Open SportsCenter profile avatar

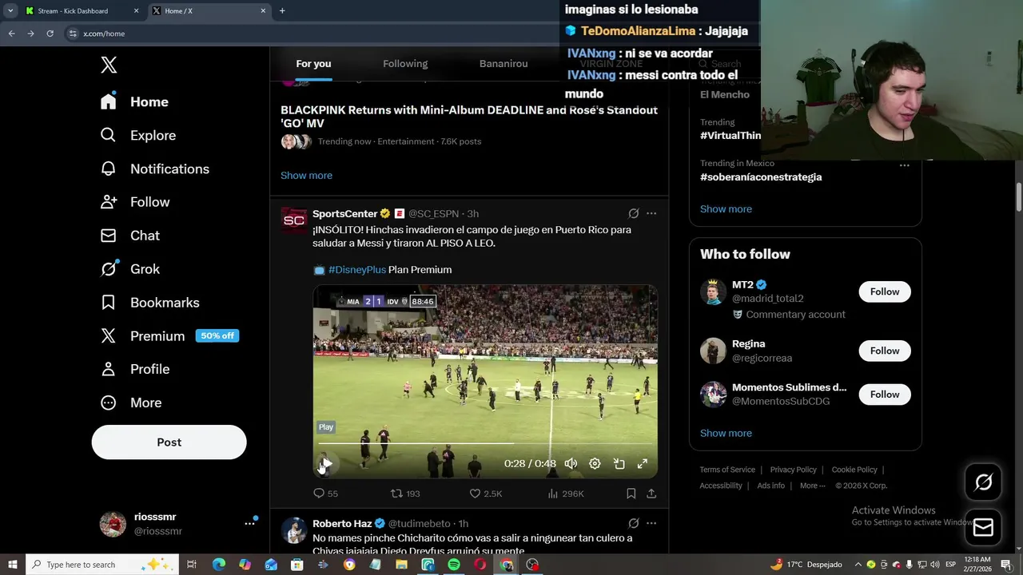(x=294, y=220)
